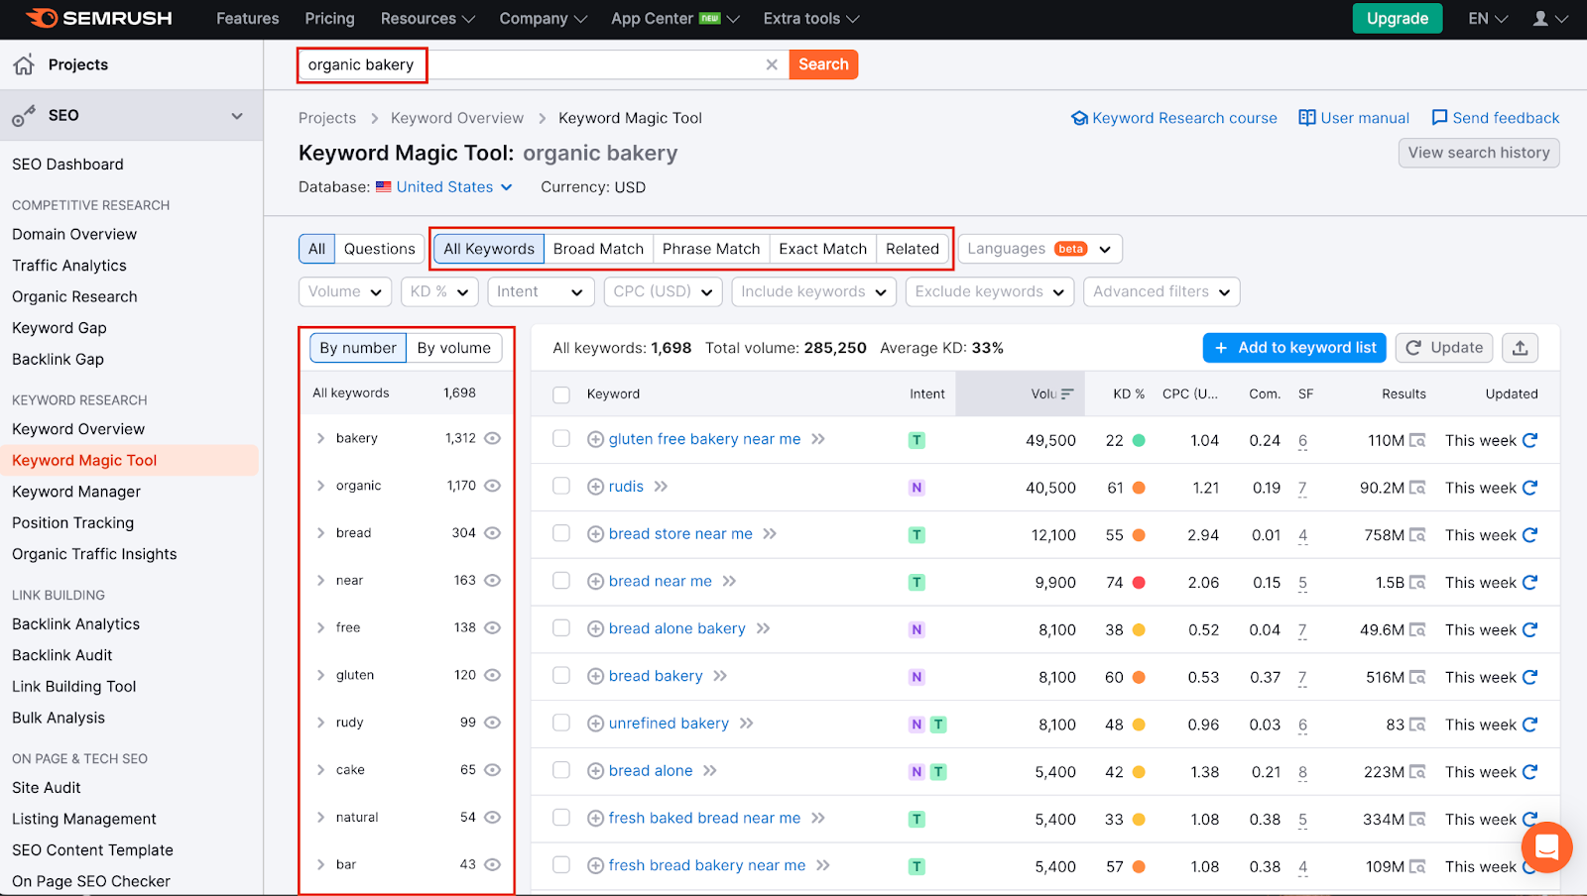Open the Intent filter dropdown
Screen dimensions: 1587x896
[x=541, y=291]
